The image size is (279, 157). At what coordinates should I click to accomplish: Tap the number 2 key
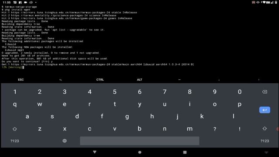pos(40,92)
